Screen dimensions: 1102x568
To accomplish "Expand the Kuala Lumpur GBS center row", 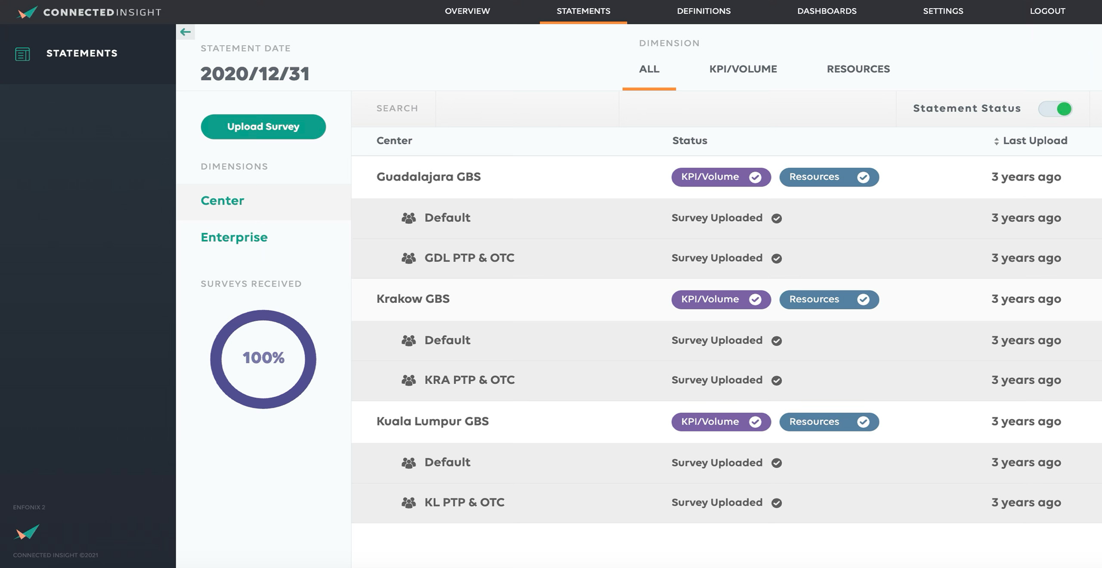I will click(x=433, y=422).
